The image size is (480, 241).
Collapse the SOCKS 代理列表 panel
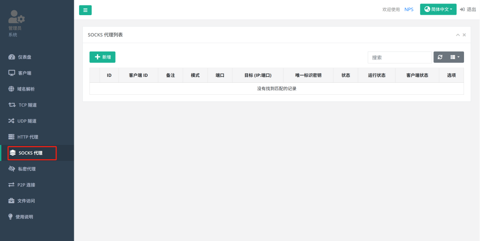pos(458,35)
